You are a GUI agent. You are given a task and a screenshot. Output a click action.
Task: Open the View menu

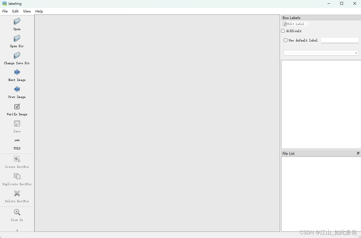coord(27,11)
